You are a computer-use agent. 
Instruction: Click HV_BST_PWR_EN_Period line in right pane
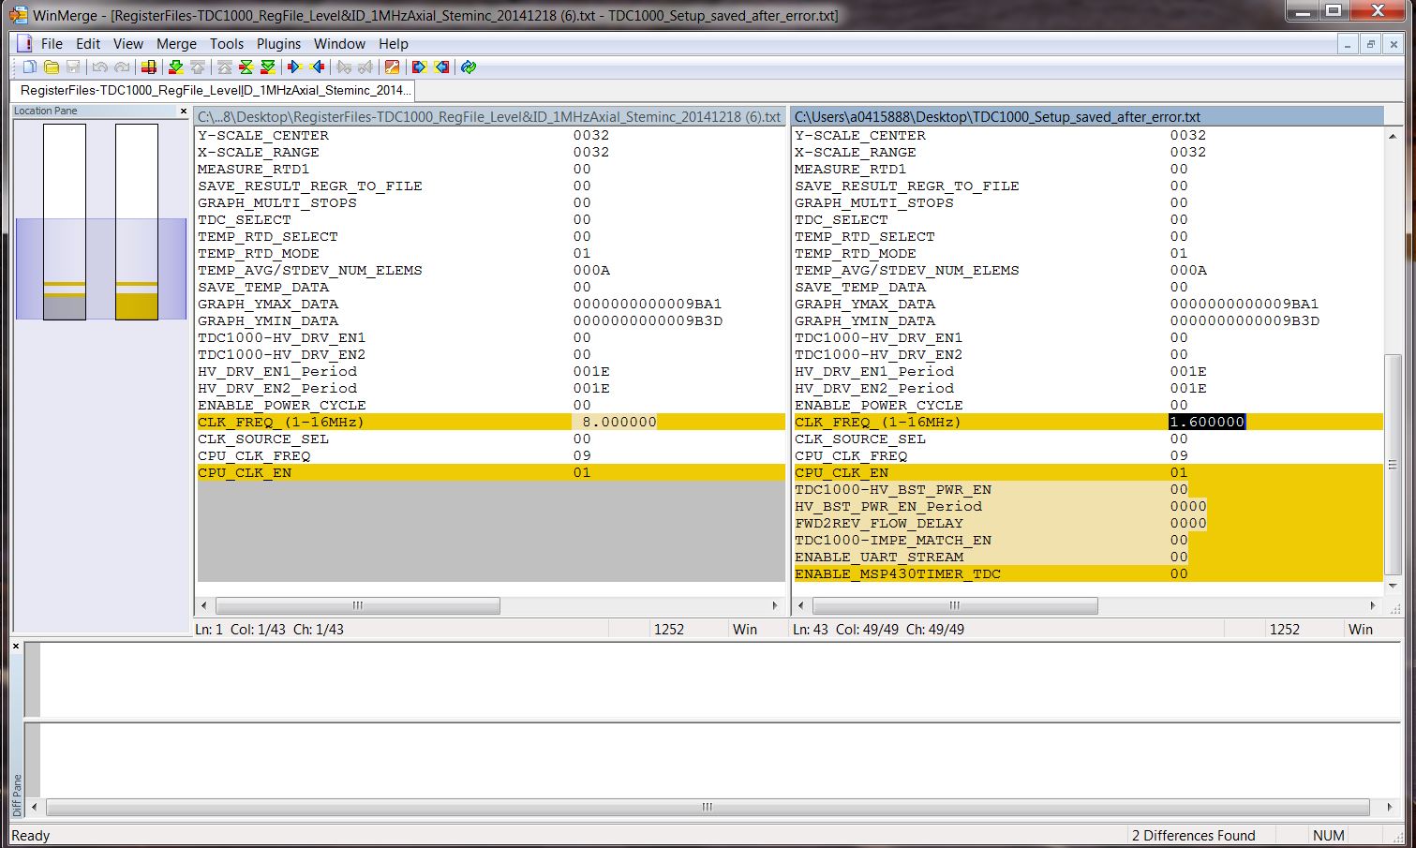1088,506
